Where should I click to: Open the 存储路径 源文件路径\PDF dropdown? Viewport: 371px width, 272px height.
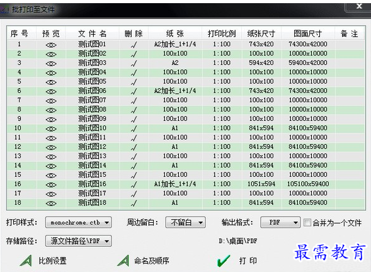click(78, 241)
